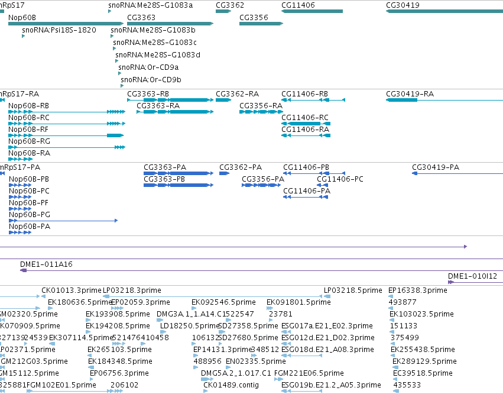Select snoRNA:Me28S-G1083b label
This screenshot has width=503, height=394.
pos(153,30)
